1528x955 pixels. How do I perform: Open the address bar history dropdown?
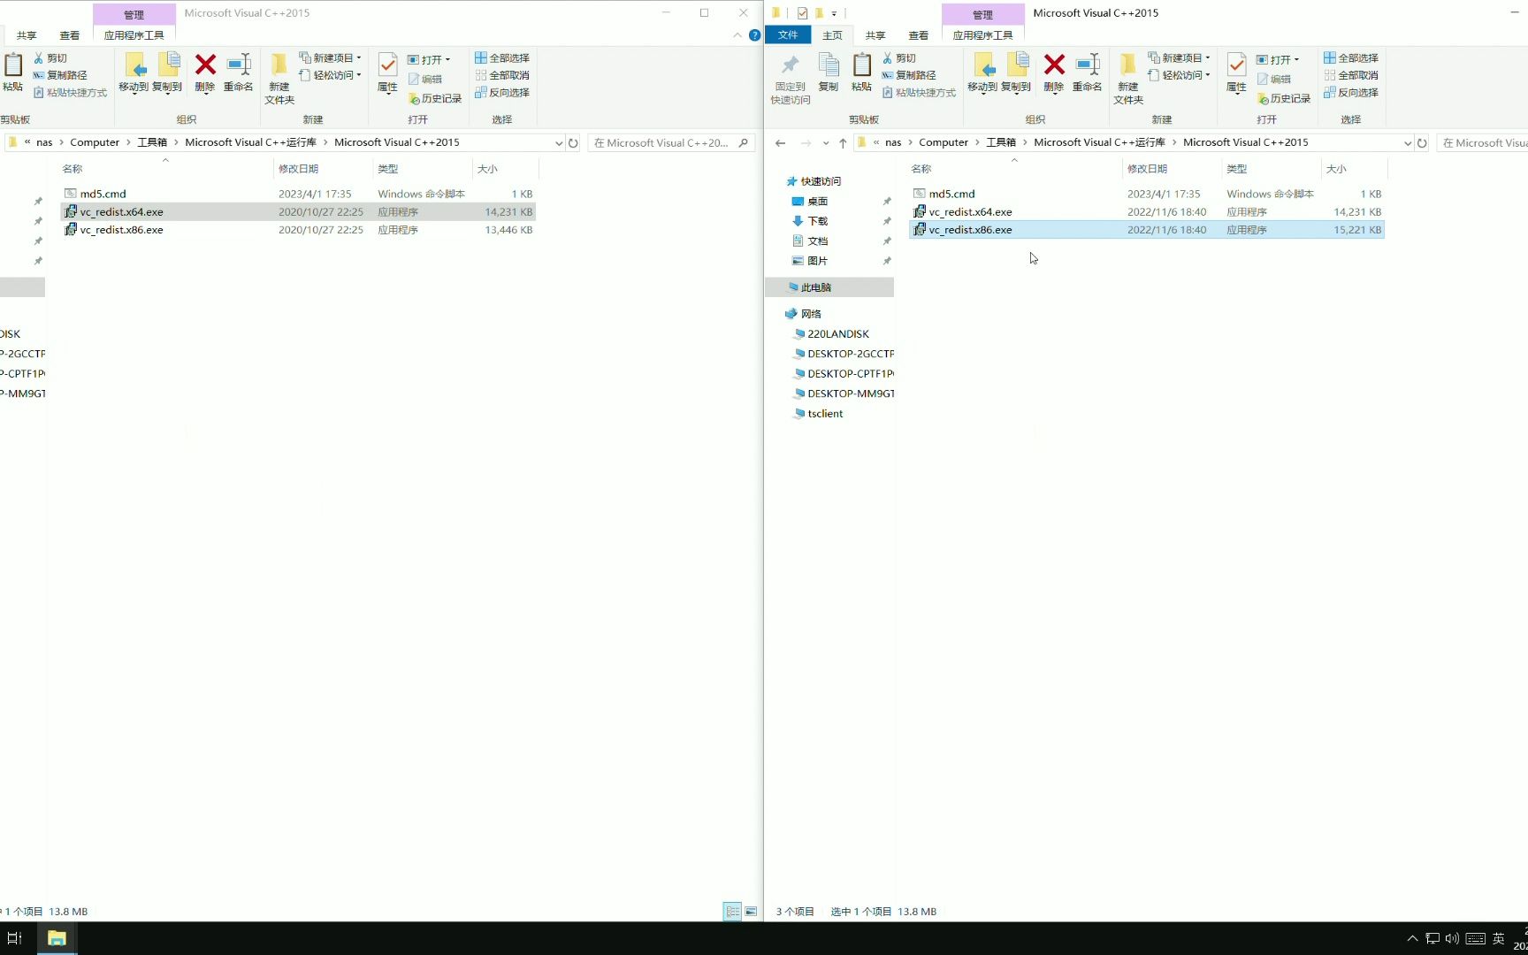tap(1407, 142)
